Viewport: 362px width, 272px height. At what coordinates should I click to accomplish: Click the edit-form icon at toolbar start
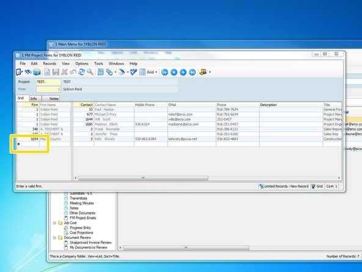(19, 72)
